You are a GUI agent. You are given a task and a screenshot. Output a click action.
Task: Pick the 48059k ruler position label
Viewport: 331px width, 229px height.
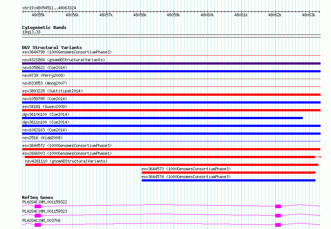(x=173, y=15)
